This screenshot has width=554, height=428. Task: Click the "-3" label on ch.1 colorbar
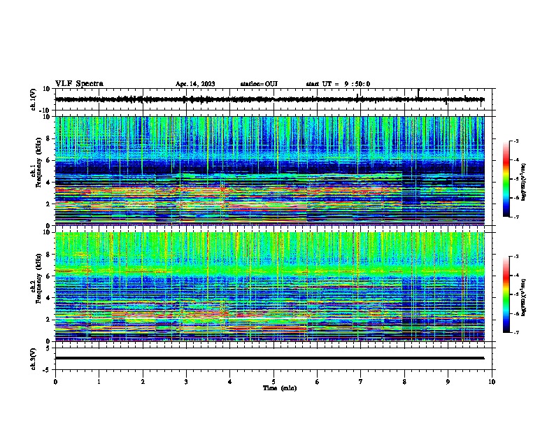[x=516, y=141]
